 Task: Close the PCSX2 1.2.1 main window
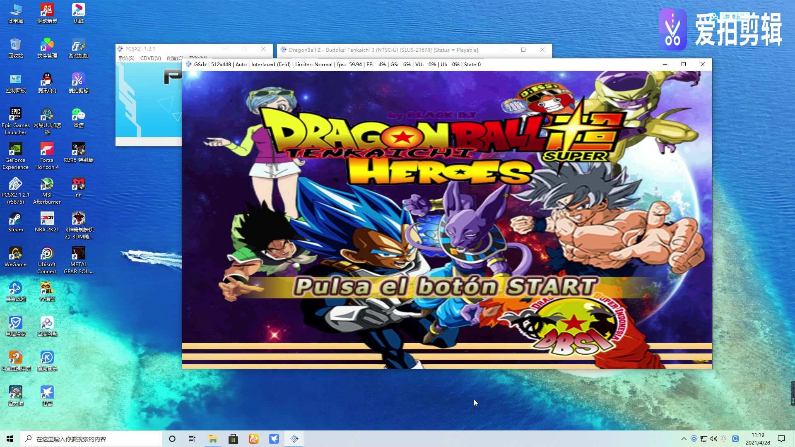[x=263, y=49]
